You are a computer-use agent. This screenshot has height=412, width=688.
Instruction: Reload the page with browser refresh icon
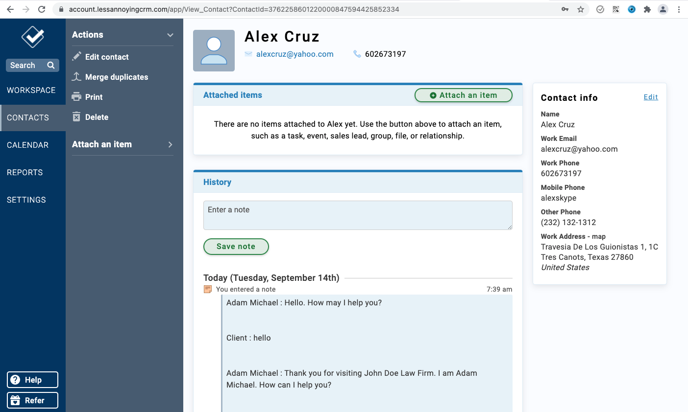tap(42, 9)
